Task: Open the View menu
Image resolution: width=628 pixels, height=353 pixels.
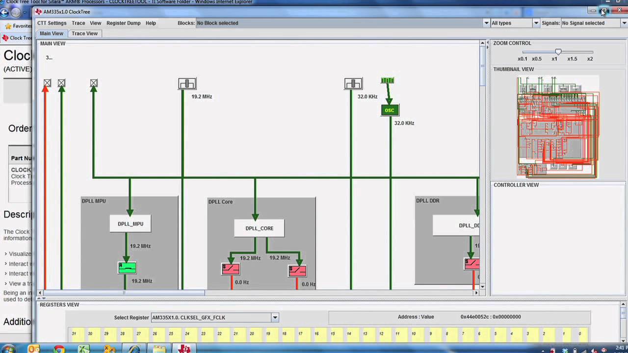Action: pyautogui.click(x=95, y=23)
